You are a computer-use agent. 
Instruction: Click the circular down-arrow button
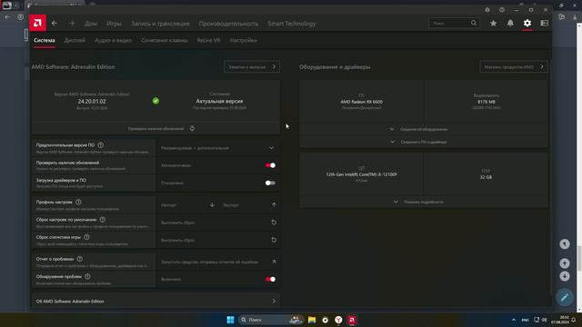[565, 276]
